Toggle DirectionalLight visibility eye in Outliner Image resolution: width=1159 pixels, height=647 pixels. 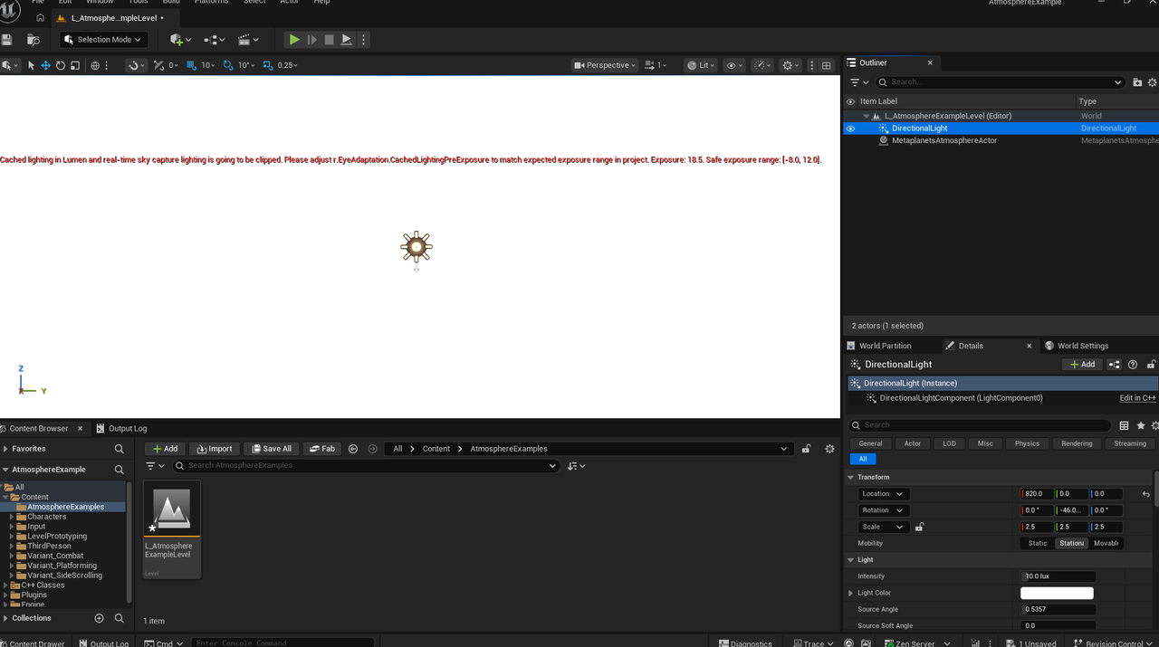850,128
